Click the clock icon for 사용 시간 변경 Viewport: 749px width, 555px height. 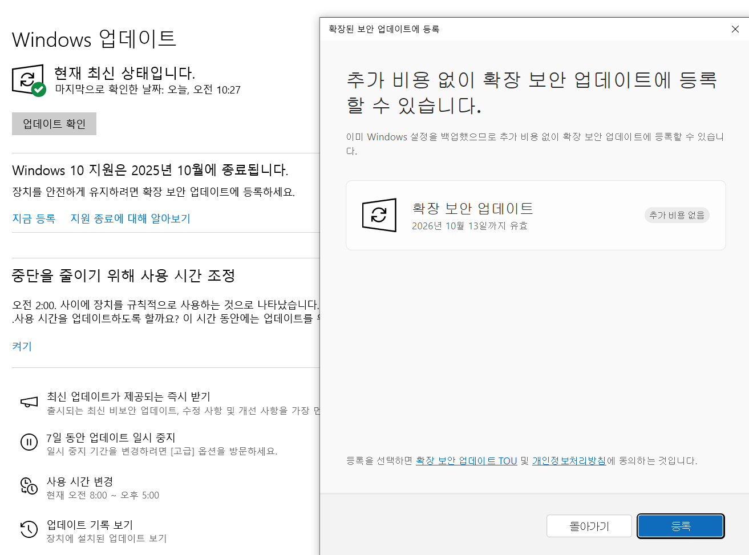[x=29, y=486]
